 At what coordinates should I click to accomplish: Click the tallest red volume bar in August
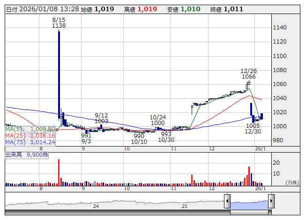tap(59, 172)
